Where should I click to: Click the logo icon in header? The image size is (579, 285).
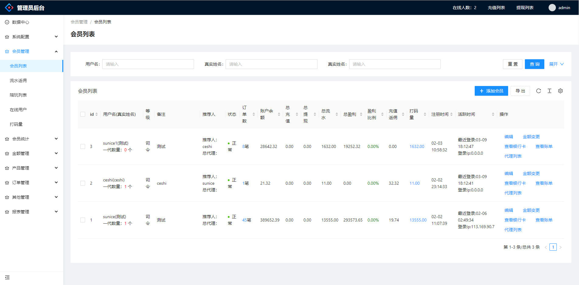[x=9, y=8]
